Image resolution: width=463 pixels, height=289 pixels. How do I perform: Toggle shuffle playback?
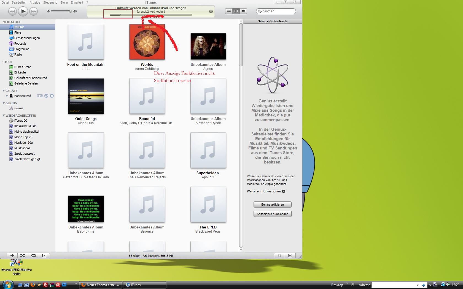pyautogui.click(x=23, y=255)
